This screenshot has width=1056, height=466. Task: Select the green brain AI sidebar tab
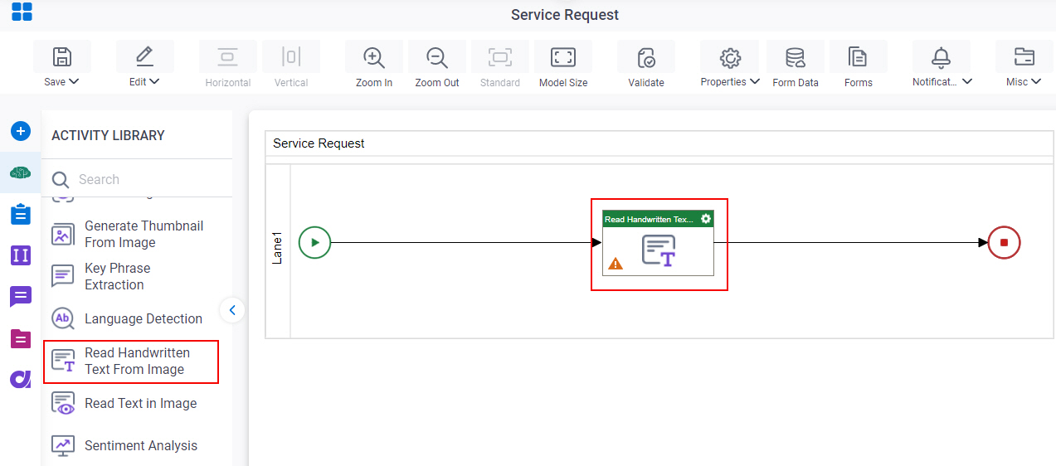tap(21, 172)
